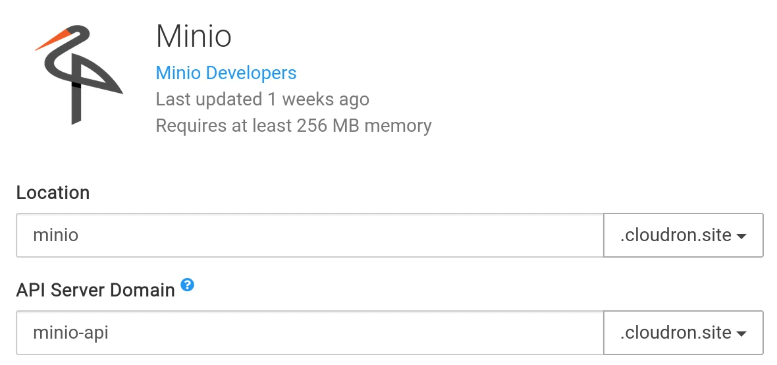Screen dimensions: 777x365
Task: Click the Minio app title heading
Action: (194, 36)
